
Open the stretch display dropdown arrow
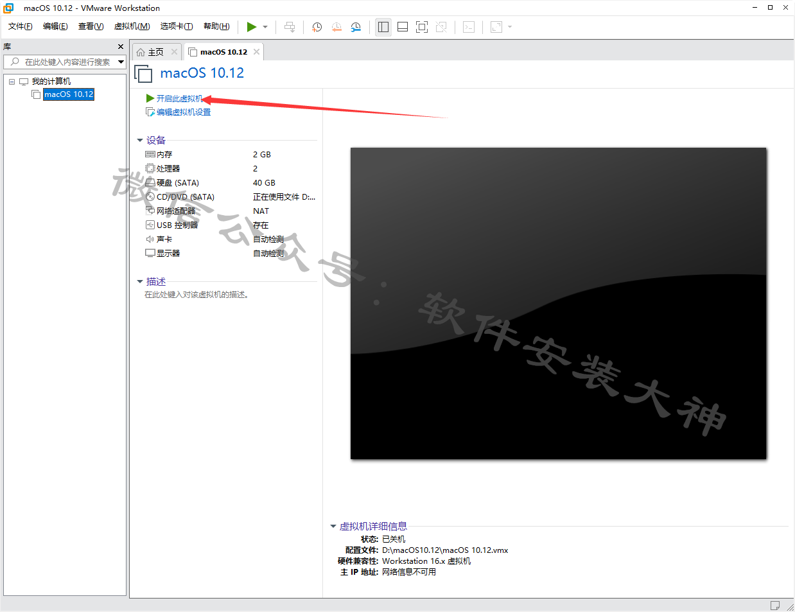tap(510, 27)
